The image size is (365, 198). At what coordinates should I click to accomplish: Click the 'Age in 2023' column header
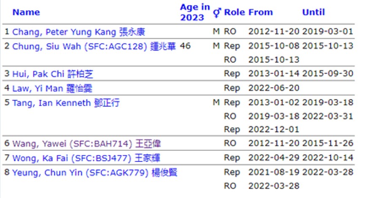point(195,12)
